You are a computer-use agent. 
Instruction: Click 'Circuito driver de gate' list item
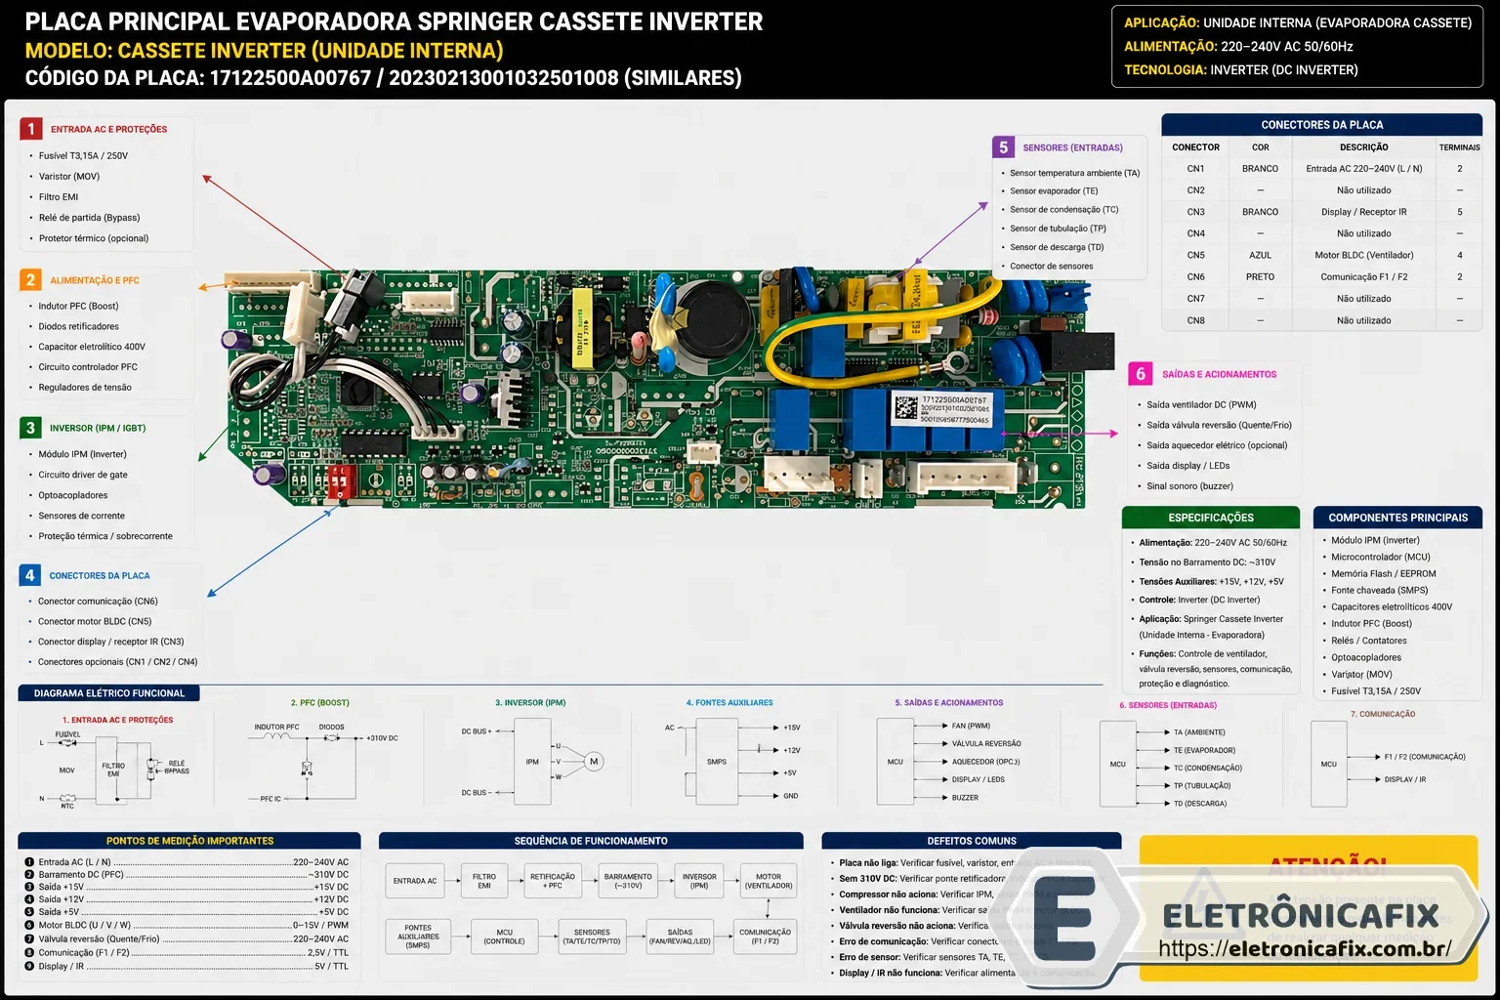83,475
